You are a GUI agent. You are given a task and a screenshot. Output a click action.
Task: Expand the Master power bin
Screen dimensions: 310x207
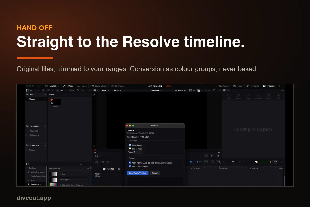tap(27, 150)
